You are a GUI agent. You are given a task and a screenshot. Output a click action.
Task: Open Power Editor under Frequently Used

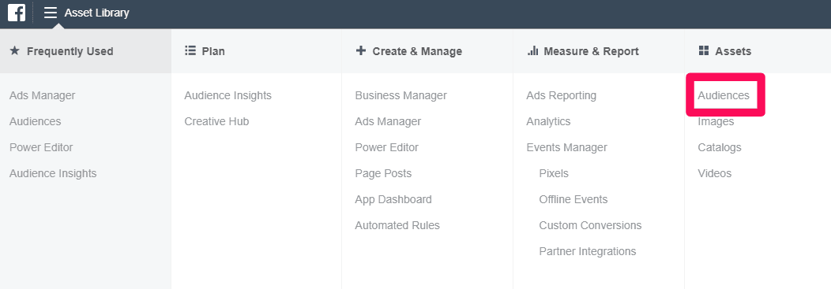pos(41,147)
